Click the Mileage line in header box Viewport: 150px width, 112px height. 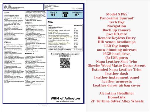49,9
